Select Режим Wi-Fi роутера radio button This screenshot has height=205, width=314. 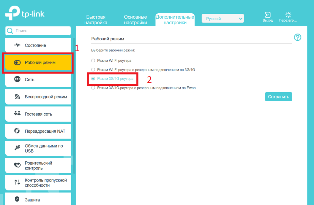pos(93,61)
